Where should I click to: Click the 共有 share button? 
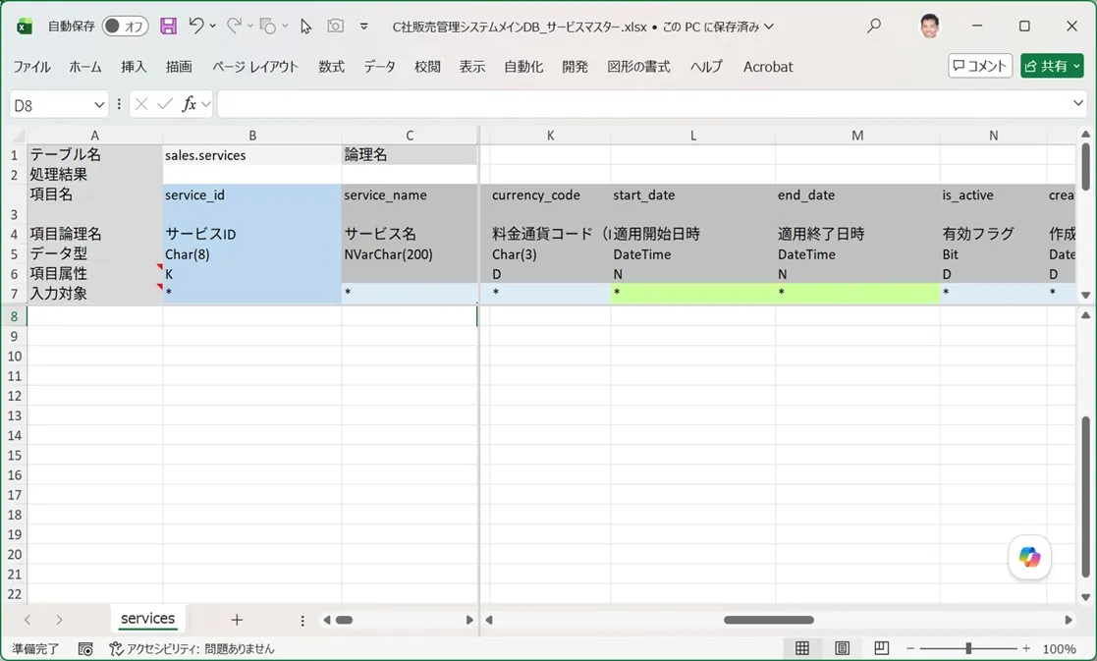[1052, 66]
